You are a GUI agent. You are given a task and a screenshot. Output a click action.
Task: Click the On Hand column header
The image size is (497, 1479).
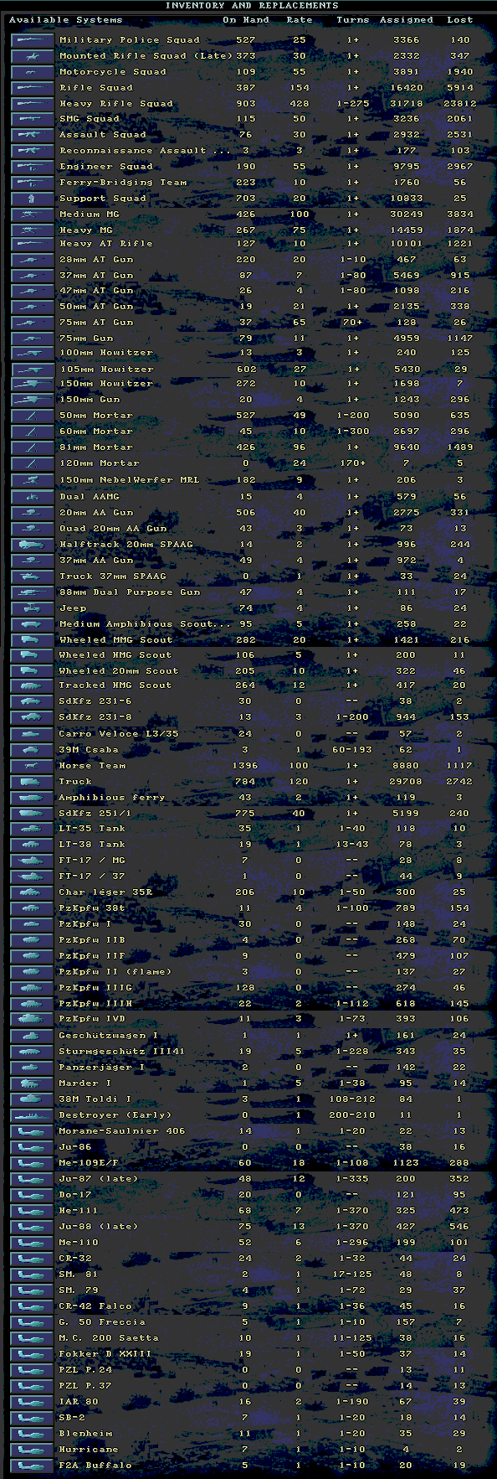[x=246, y=20]
